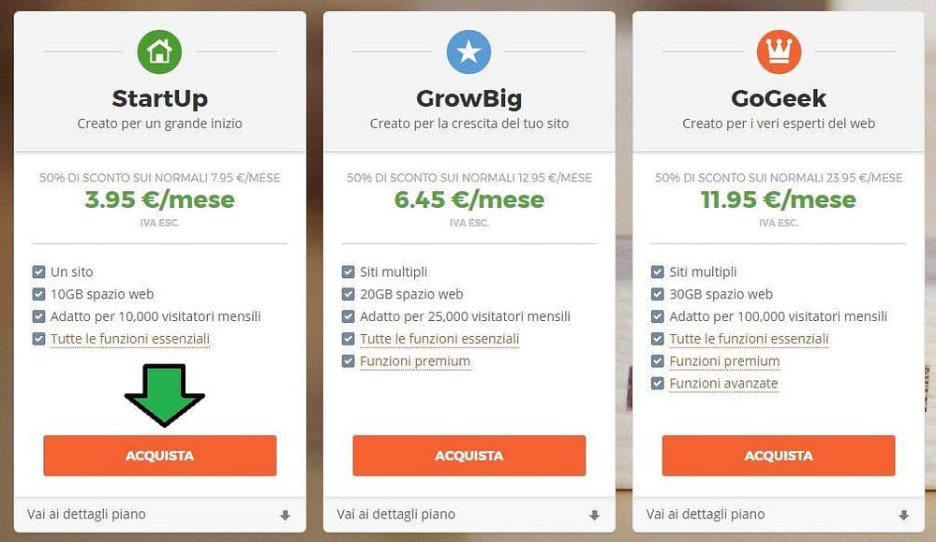Buy the GoGeek plan with ACQUISTA
This screenshot has width=936, height=542.
779,456
